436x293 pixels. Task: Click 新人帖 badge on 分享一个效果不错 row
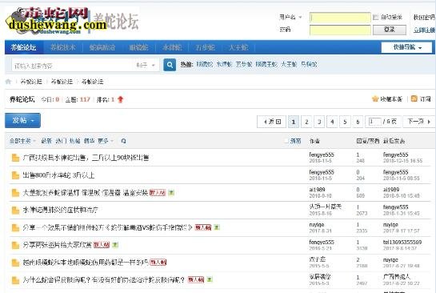coord(203,227)
